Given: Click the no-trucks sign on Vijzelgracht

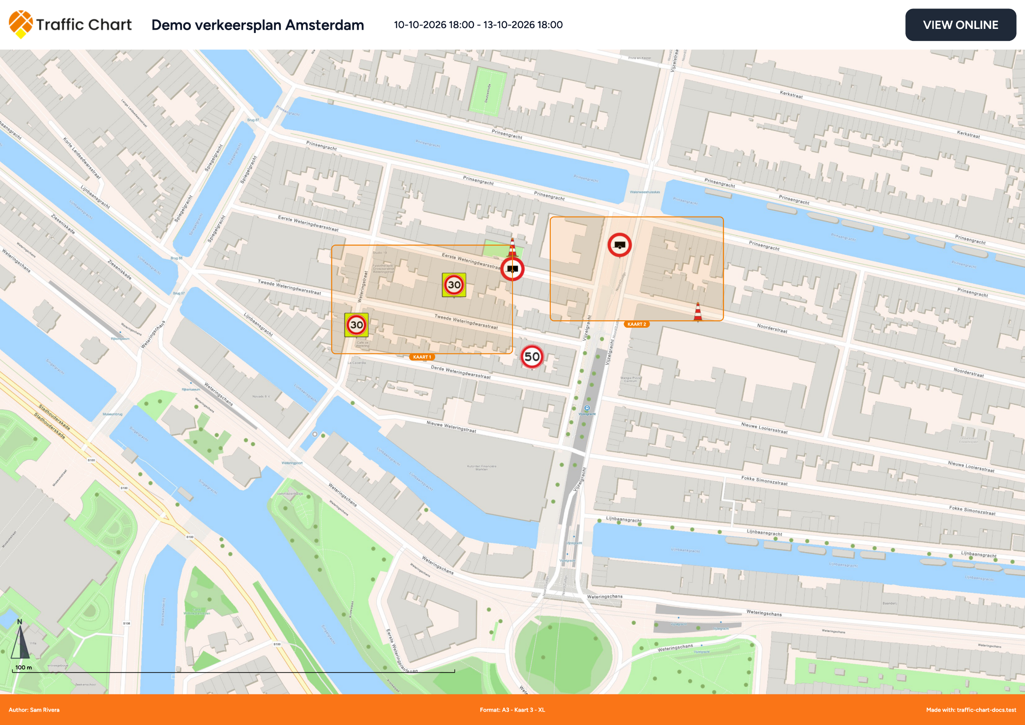Looking at the screenshot, I should (620, 245).
